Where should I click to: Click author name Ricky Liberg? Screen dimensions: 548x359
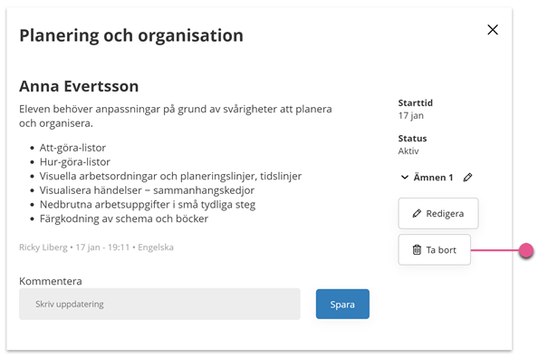point(43,247)
